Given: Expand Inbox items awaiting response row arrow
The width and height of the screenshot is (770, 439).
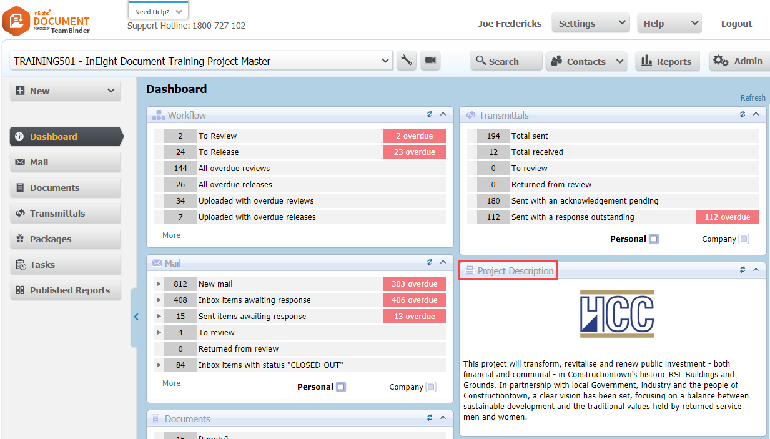Looking at the screenshot, I should click(159, 300).
